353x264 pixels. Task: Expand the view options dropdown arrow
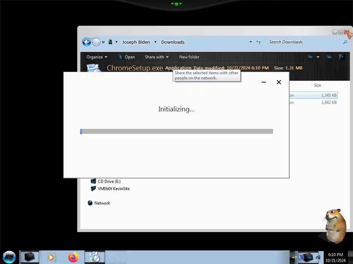pos(318,57)
